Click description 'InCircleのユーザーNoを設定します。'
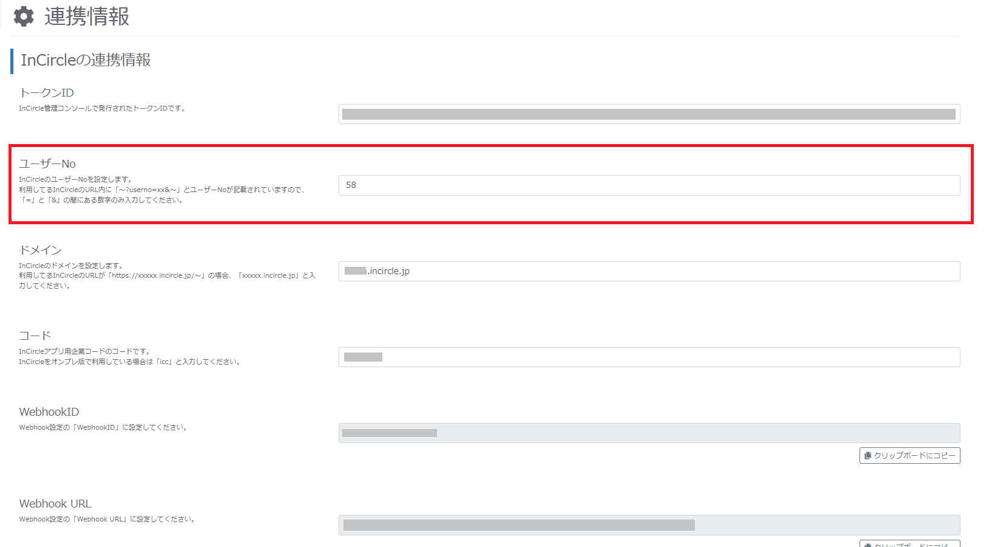This screenshot has height=547, width=986. point(75,179)
